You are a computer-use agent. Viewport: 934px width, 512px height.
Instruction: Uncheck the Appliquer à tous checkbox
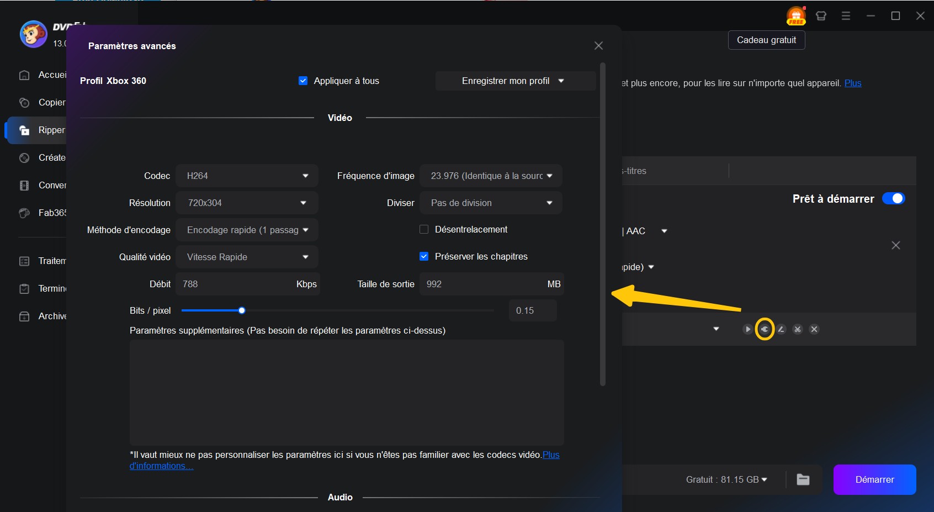click(303, 81)
